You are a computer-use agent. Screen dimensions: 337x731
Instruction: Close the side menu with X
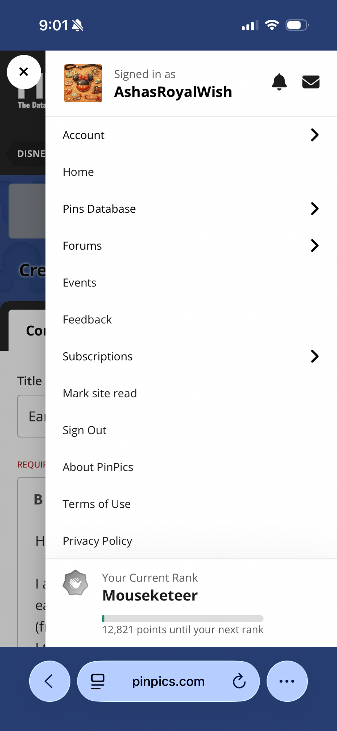[x=24, y=72]
